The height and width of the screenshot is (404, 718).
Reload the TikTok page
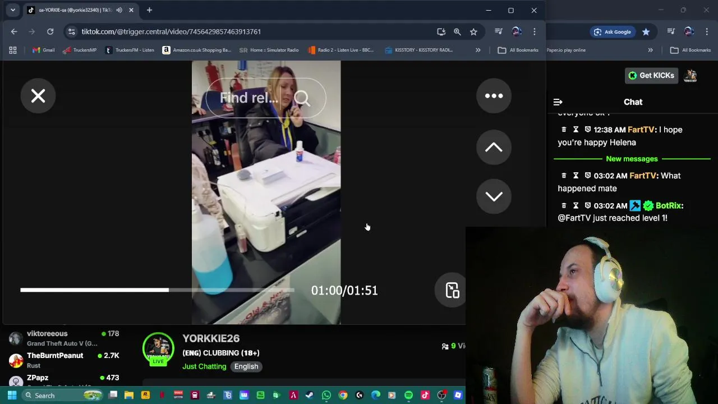tap(50, 31)
